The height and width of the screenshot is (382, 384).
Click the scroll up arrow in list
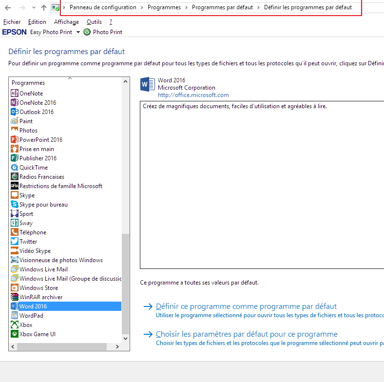(125, 81)
